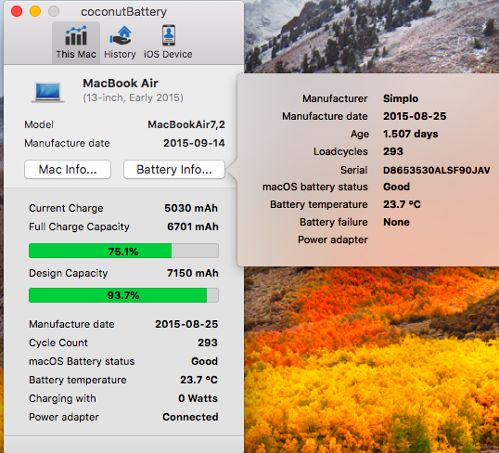Click the popover macOS battery status Good
Image resolution: width=499 pixels, height=453 pixels.
(396, 187)
